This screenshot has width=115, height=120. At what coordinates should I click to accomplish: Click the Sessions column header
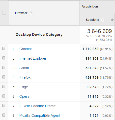(92, 20)
